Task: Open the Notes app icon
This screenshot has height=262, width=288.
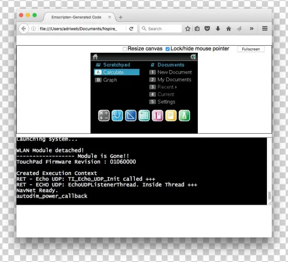Action: (x=171, y=116)
